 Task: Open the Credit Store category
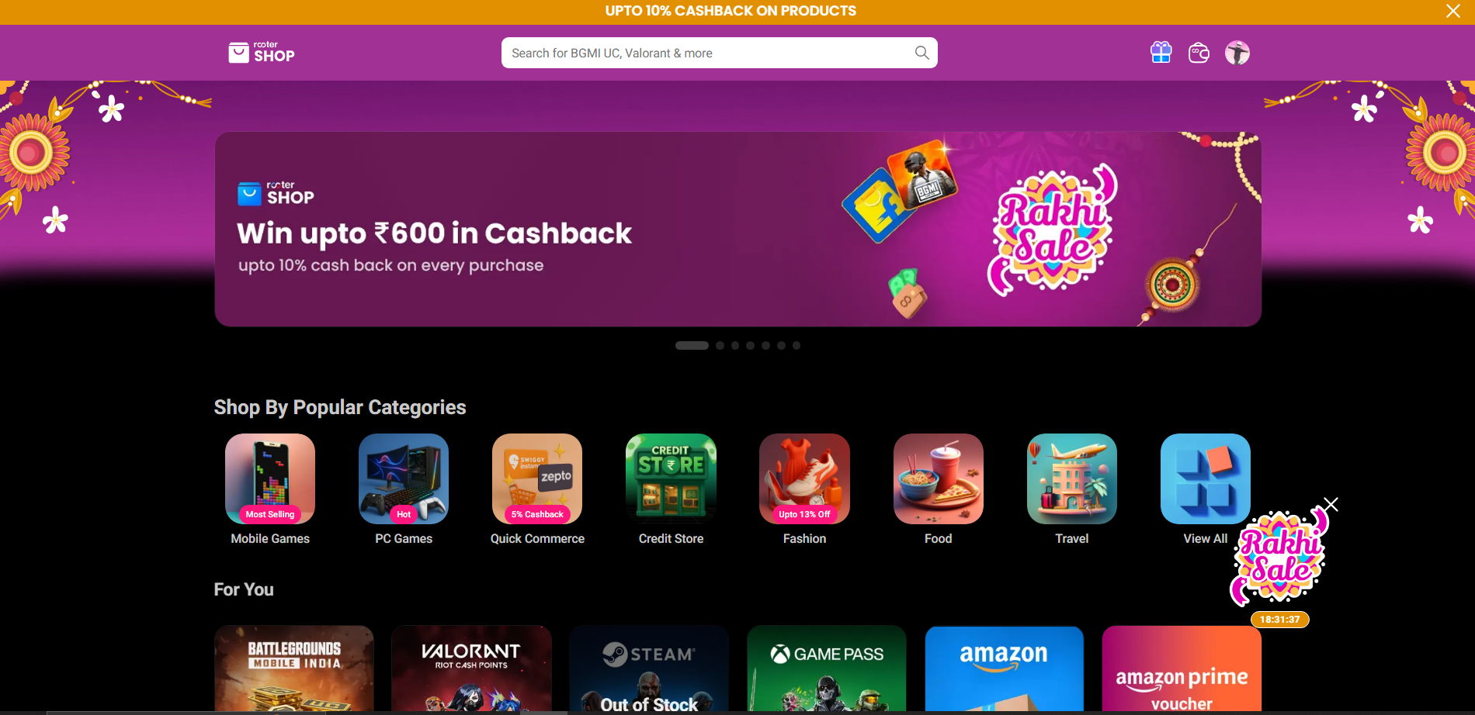[671, 489]
